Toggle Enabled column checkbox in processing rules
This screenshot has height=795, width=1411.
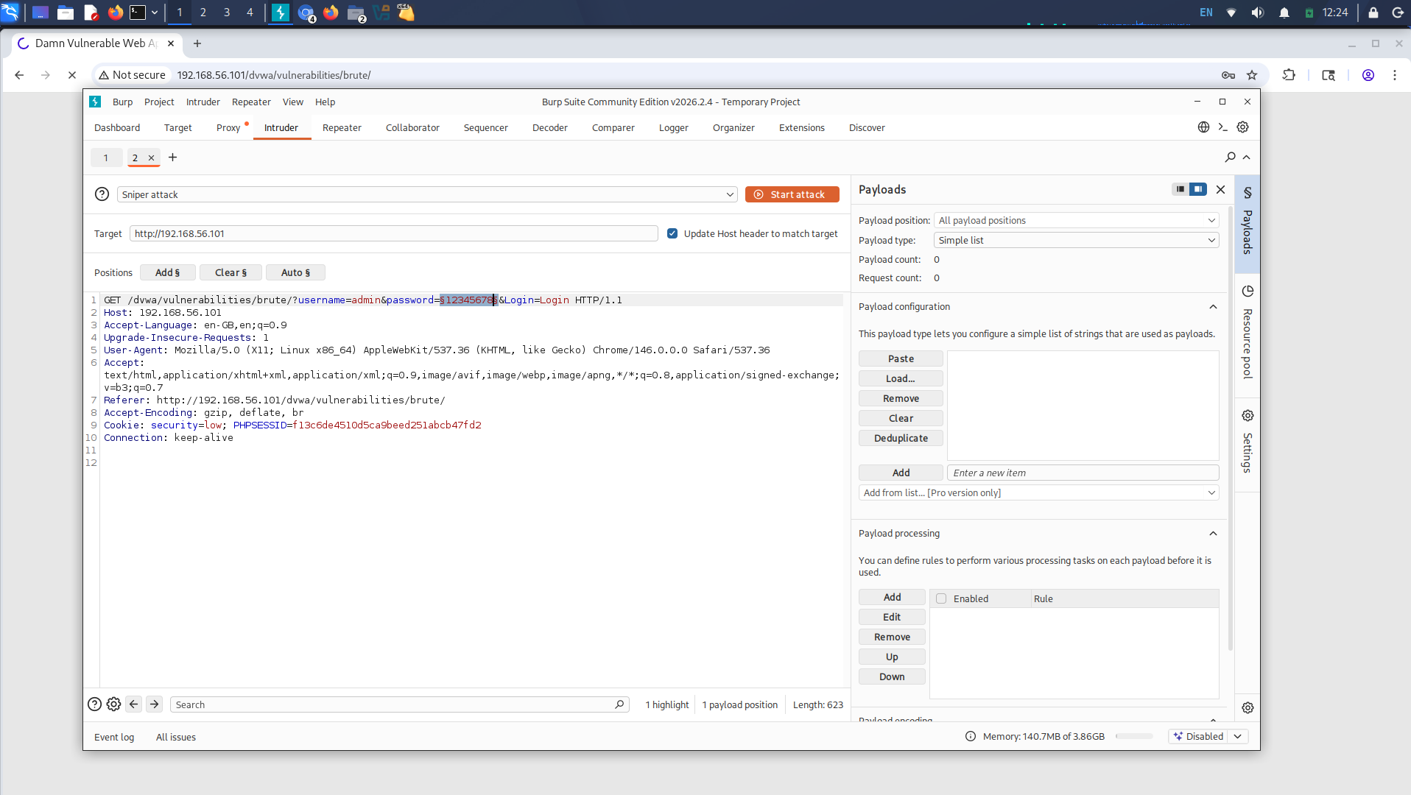941,598
